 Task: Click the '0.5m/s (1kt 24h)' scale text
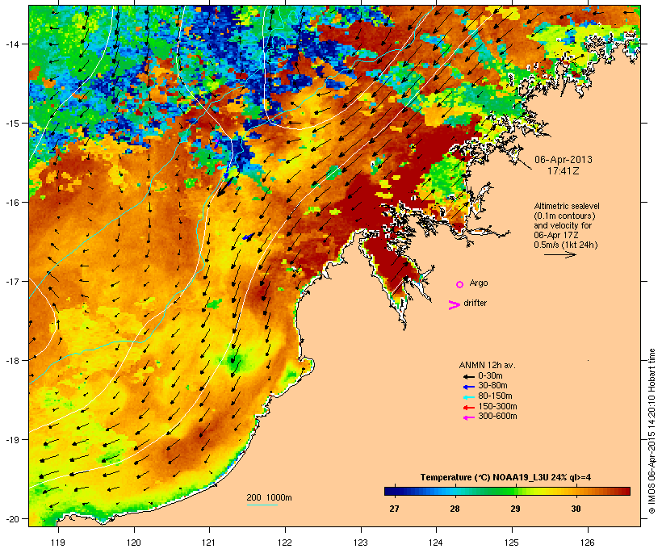pos(566,245)
